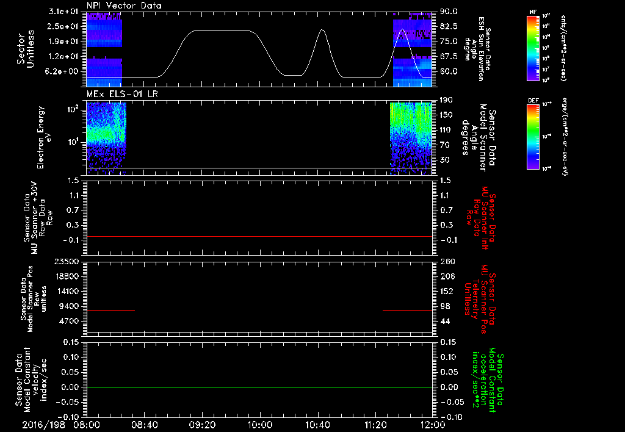Click the NF color scale bar
Screen dimensions: 625x432
pos(533,48)
